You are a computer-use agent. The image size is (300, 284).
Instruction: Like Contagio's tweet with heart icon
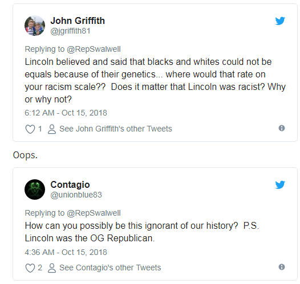point(30,268)
